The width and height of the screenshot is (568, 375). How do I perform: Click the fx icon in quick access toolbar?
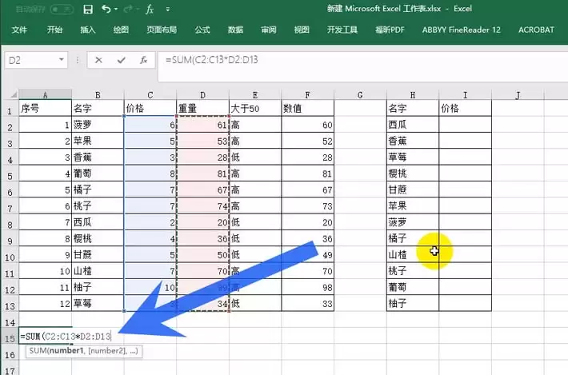[150, 9]
